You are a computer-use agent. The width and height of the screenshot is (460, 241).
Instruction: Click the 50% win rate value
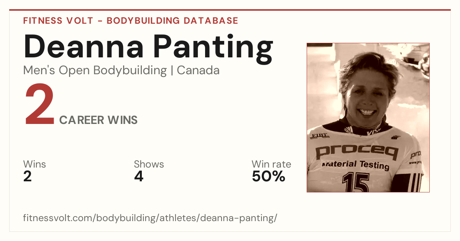tap(269, 176)
